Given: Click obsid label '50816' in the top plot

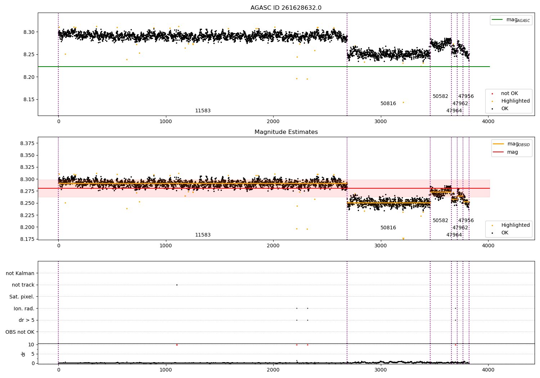Looking at the screenshot, I should click(x=388, y=103).
